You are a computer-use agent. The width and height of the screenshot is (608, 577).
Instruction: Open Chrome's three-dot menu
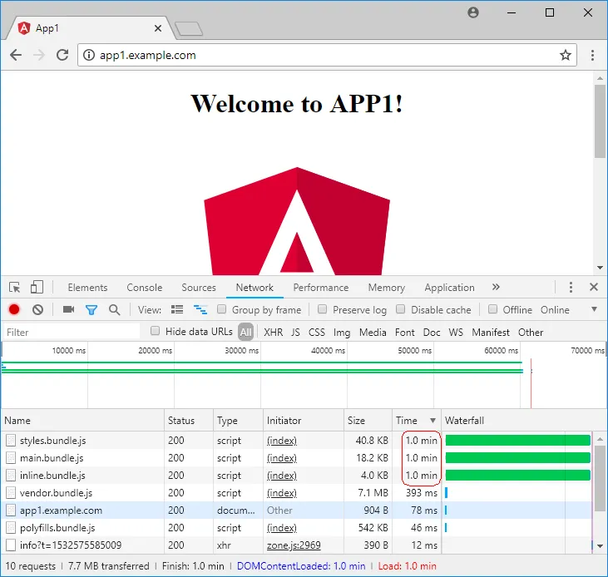(x=592, y=55)
